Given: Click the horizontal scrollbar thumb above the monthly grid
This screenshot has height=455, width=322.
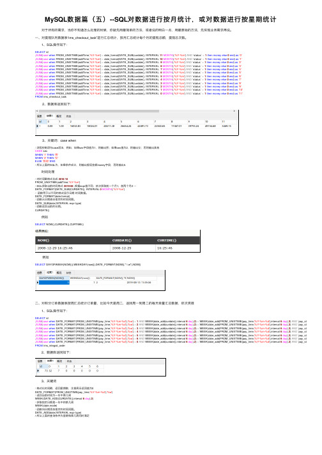Looking at the screenshot, I should [x=99, y=111].
